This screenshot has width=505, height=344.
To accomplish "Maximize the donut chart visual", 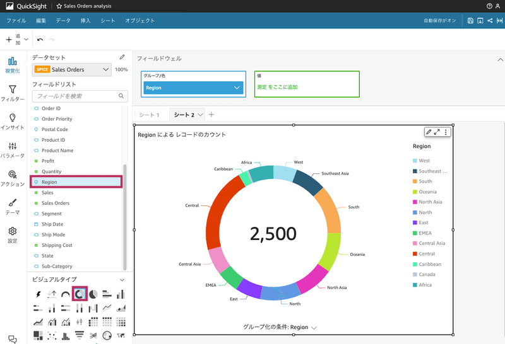I will coord(437,132).
